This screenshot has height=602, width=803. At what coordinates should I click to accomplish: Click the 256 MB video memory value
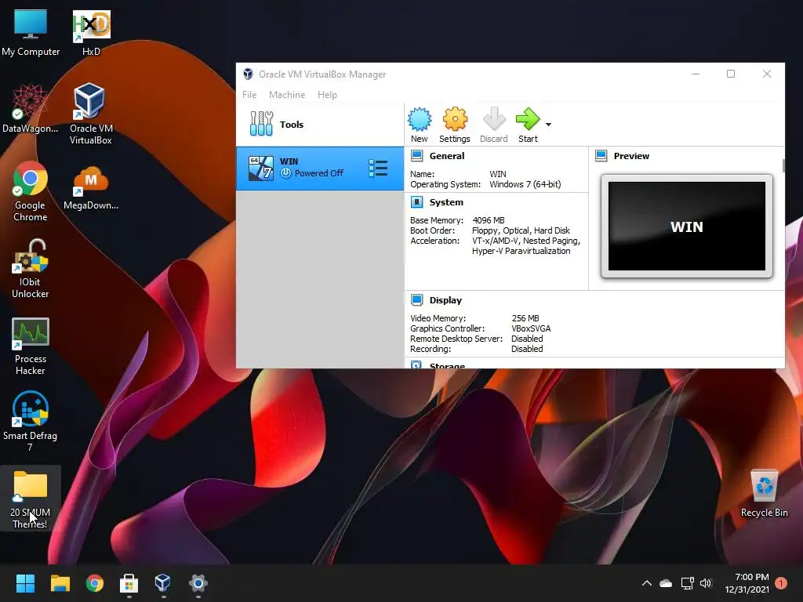525,318
